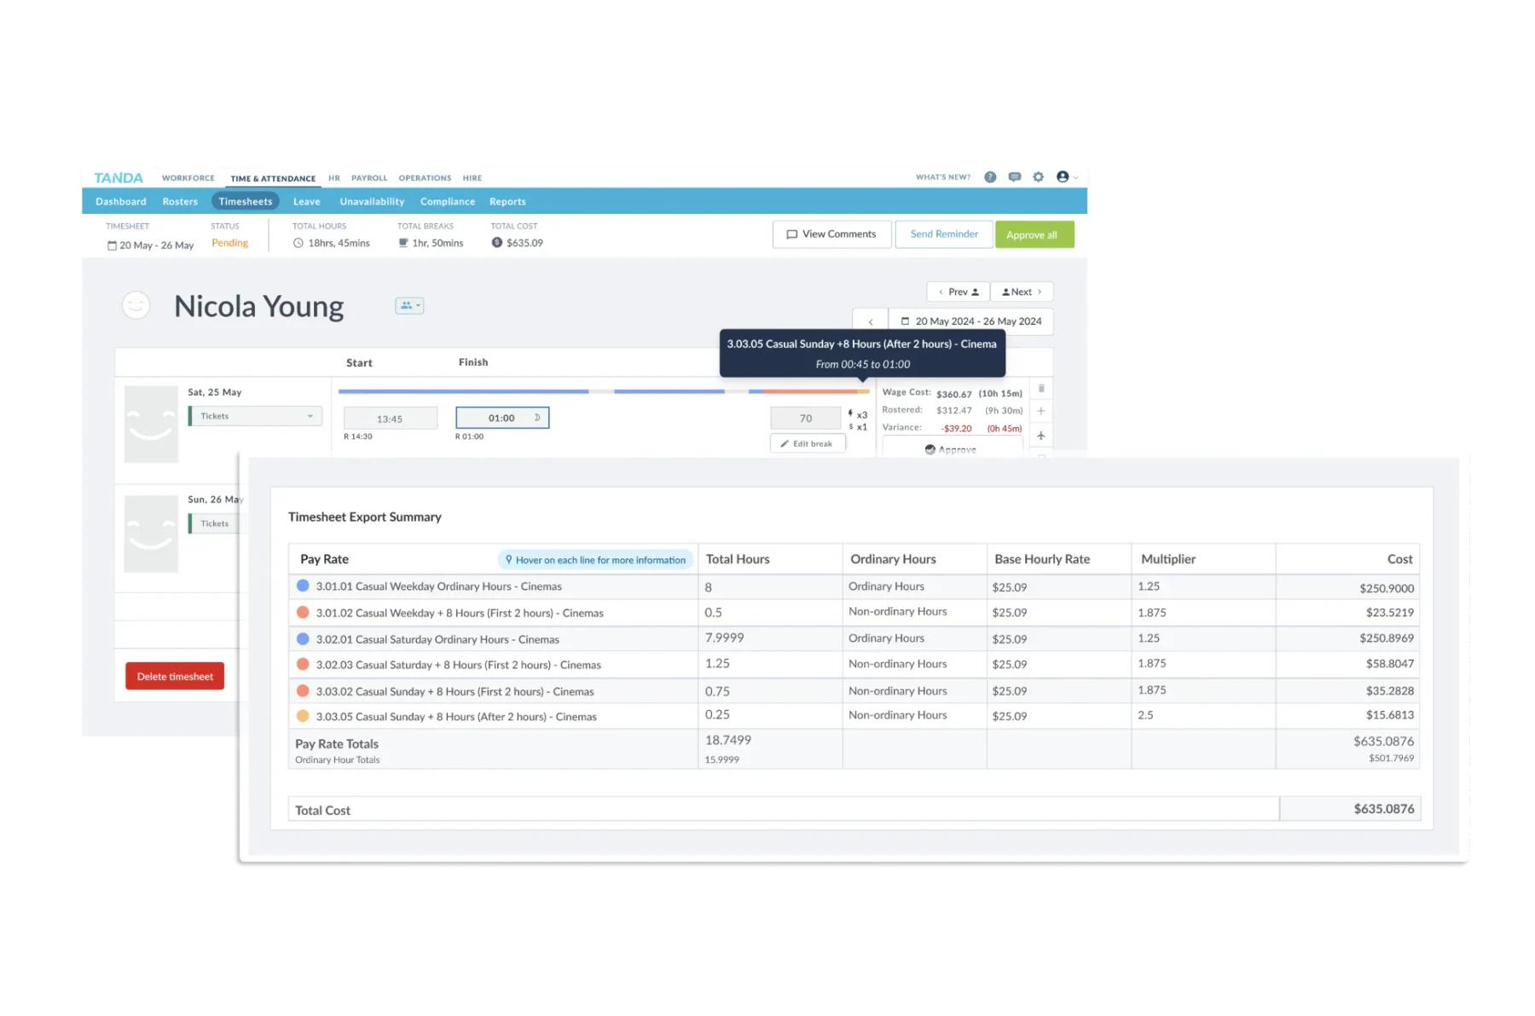Expand the Tickets dropdown for Sat, 25 May
The image size is (1535, 1016).
click(256, 416)
